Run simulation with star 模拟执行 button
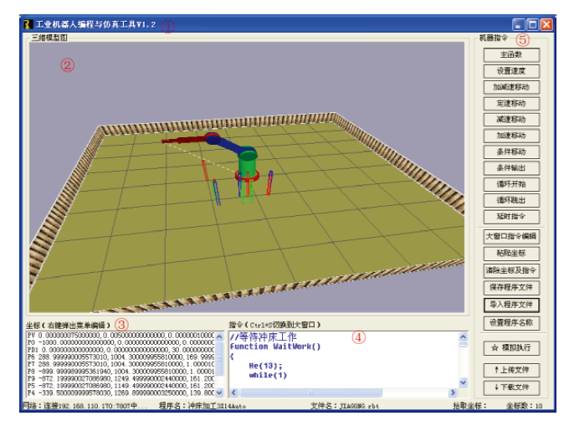This screenshot has width=564, height=421. click(x=511, y=347)
